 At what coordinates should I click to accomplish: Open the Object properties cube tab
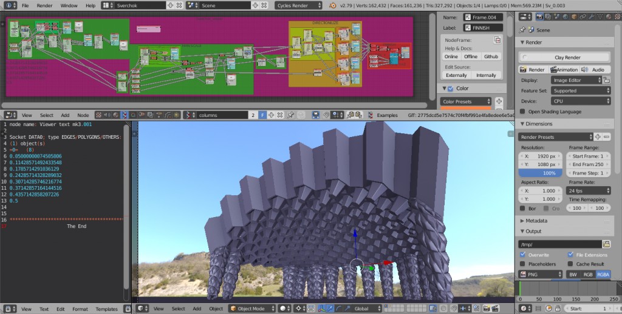(x=574, y=16)
